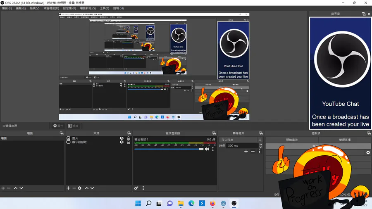Open taskbar Search magnifier
Image resolution: width=372 pixels, height=209 pixels.
(x=149, y=203)
